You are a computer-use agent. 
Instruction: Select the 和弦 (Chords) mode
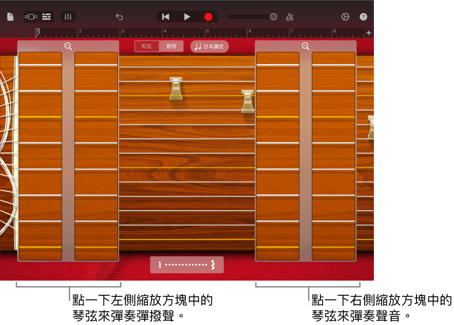[146, 46]
